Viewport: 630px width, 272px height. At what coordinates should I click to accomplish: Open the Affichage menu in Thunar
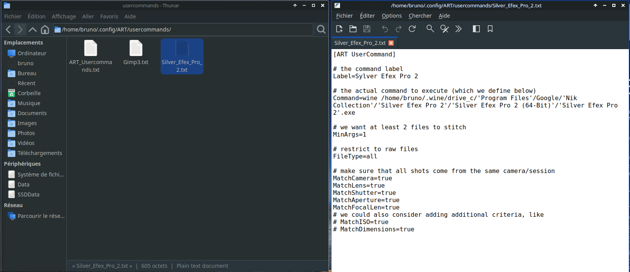[64, 16]
